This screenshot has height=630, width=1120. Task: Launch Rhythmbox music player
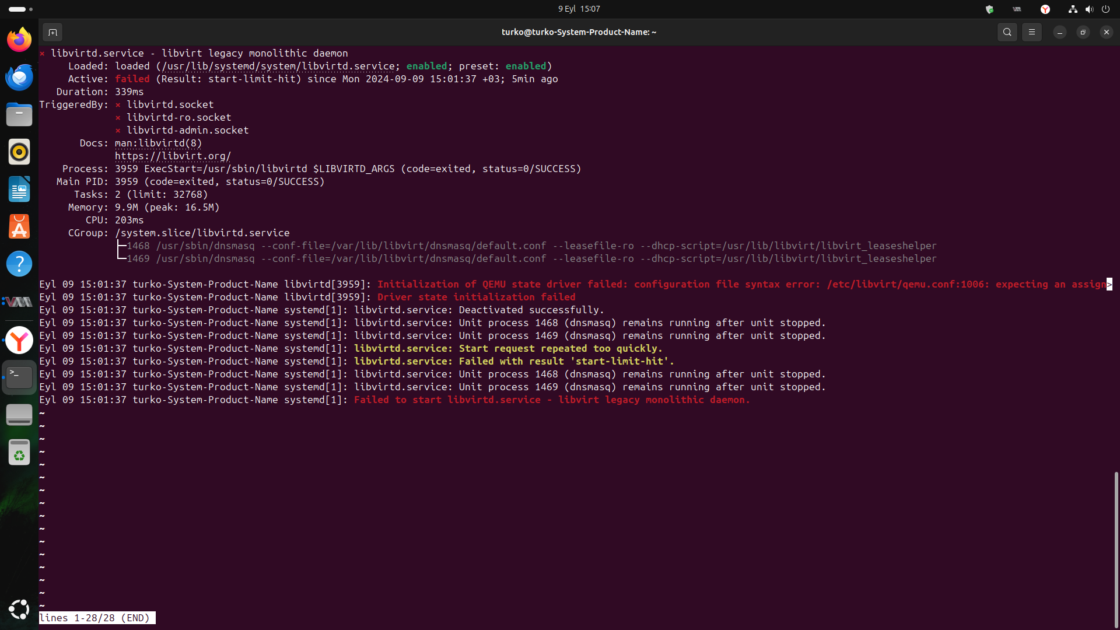point(19,152)
